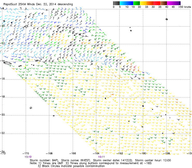Click the '10' value under the color scale
192x168 pixels.
(127, 7)
